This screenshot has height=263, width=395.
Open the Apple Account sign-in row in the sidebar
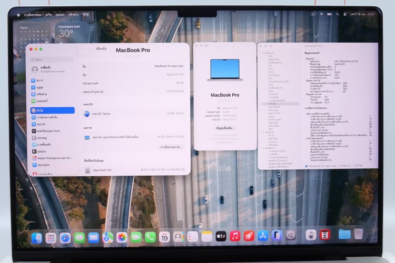click(52, 69)
